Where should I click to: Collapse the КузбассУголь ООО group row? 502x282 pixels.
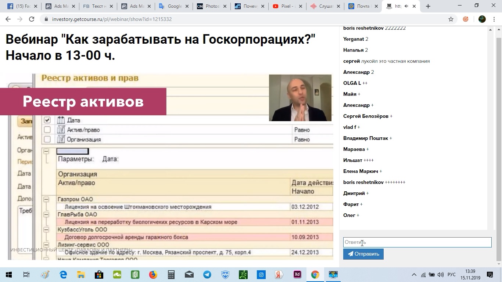click(46, 229)
